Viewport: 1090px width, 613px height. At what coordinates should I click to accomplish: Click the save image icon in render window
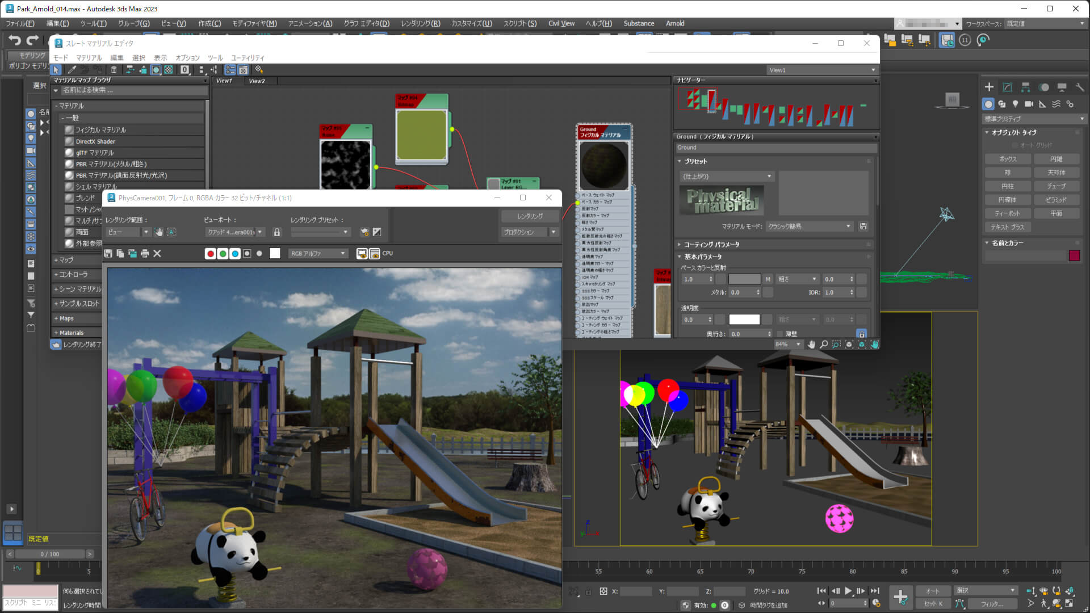[x=108, y=254]
